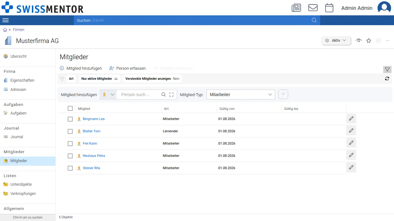394x221 pixels.
Task: Open Übersicht in the sidebar
Action: tap(18, 56)
